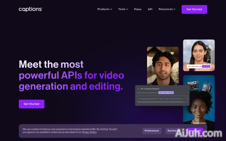226x141 pixels.
Task: Expand the Tools dropdown menu
Action: [123, 9]
